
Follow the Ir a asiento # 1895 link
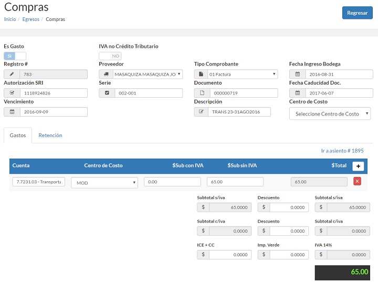342,151
